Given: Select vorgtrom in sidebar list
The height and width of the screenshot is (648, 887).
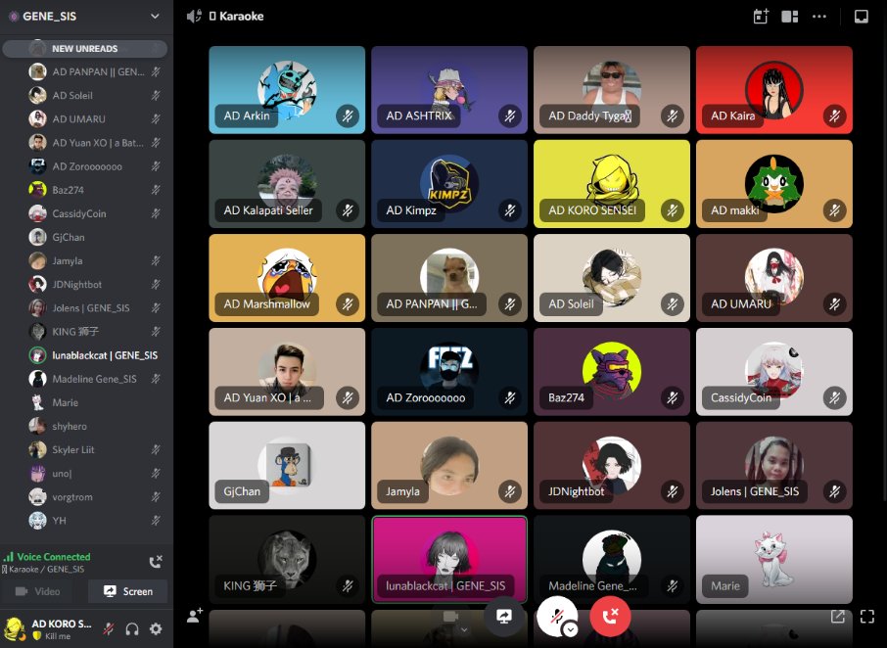Looking at the screenshot, I should tap(95, 497).
